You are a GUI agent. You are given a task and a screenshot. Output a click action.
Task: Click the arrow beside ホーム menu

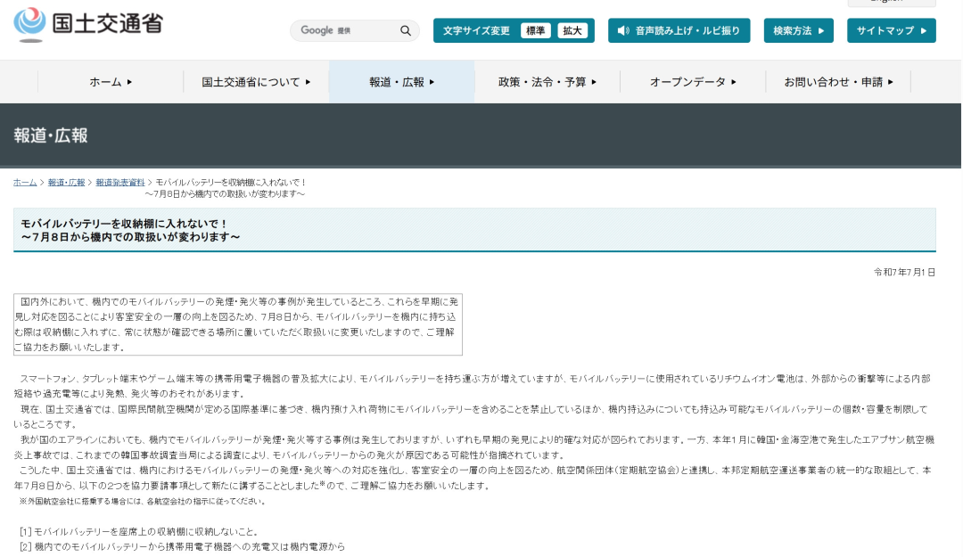point(129,82)
